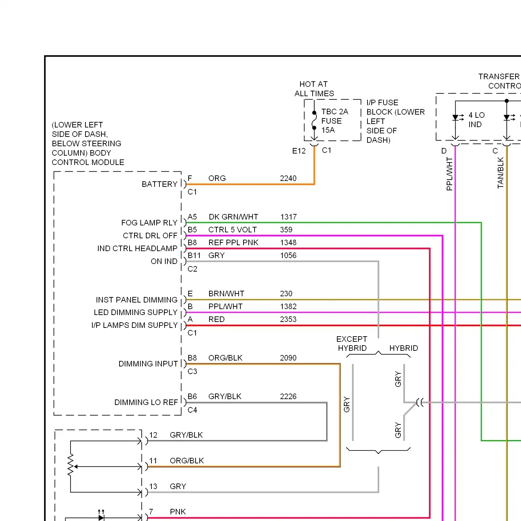521x521 pixels.
Task: Select the LED DIMMING SUPPLY label
Action: click(135, 312)
